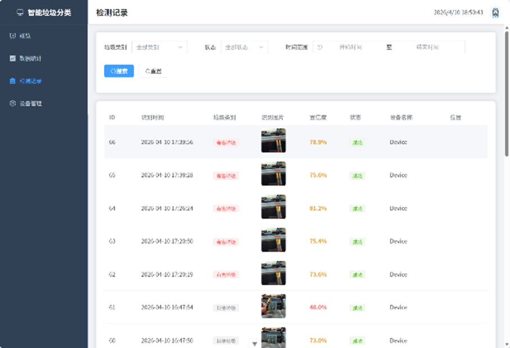Select the detection records clipboard icon

point(13,81)
